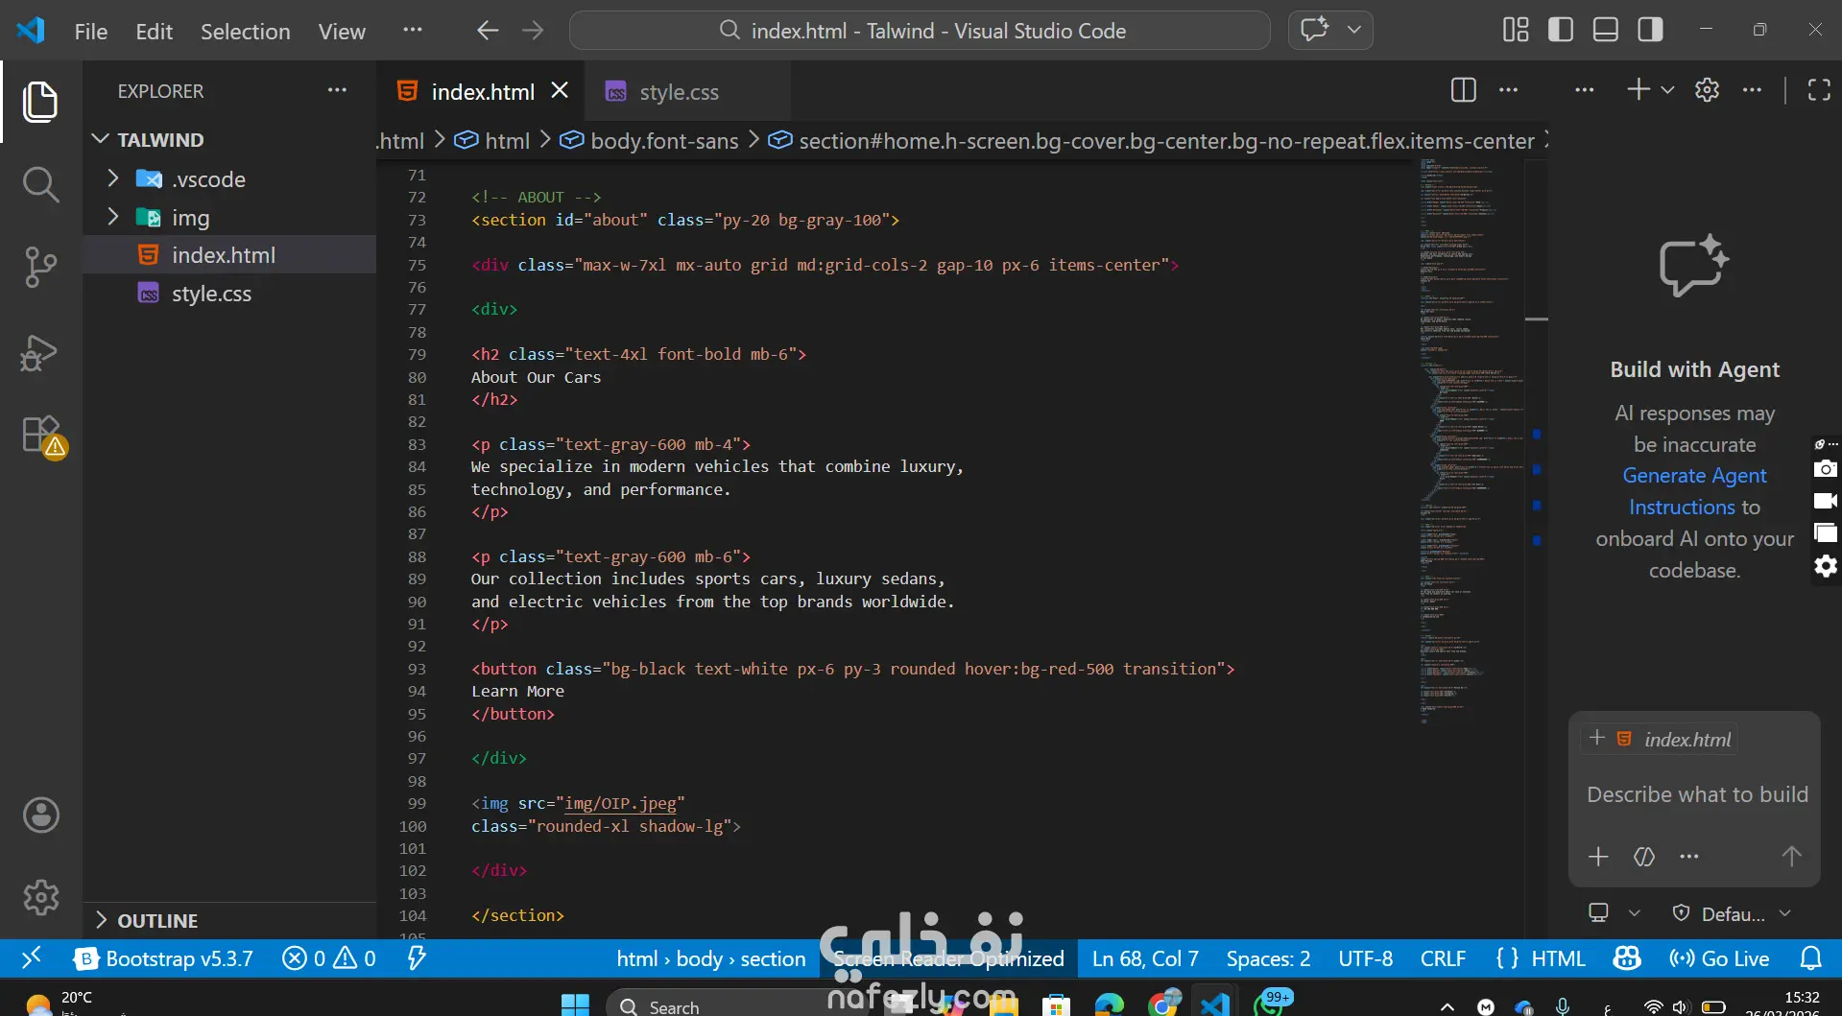The image size is (1842, 1016).
Task: Open Windows Start button on taskbar
Action: (x=575, y=1004)
